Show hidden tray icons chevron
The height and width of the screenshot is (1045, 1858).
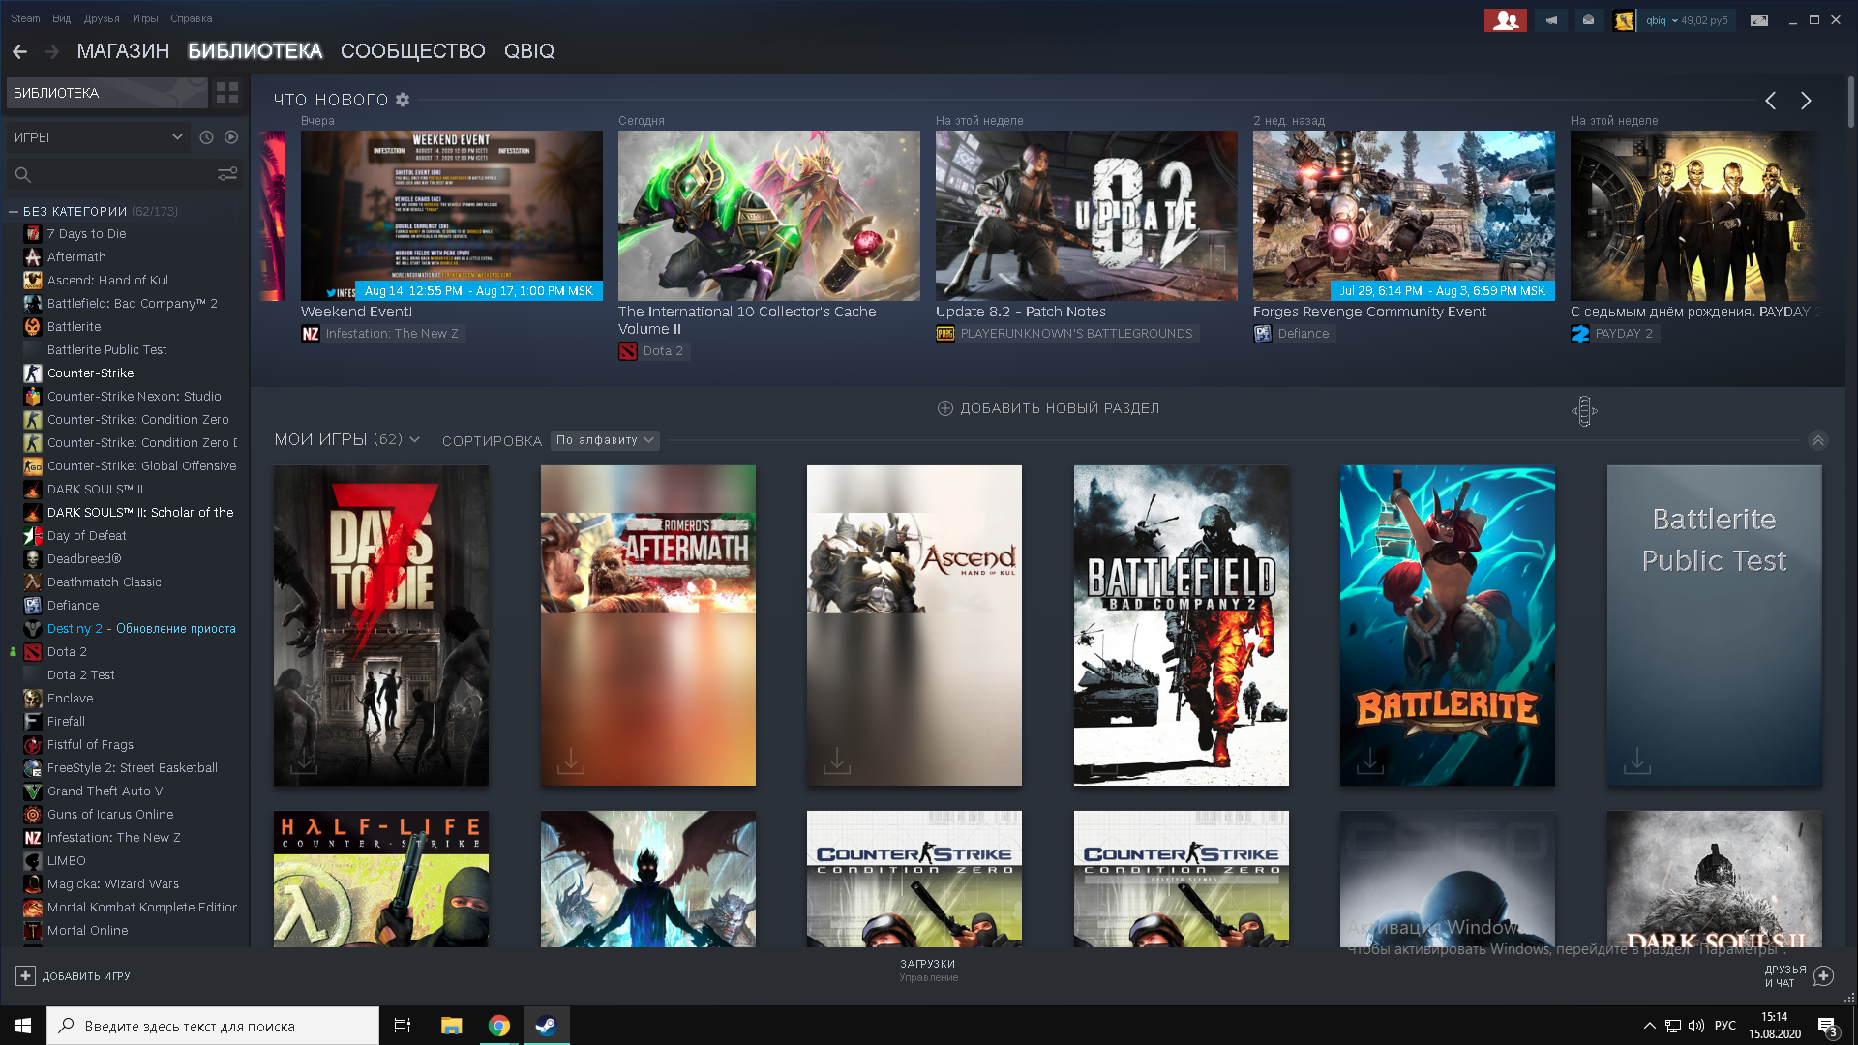coord(1649,1026)
